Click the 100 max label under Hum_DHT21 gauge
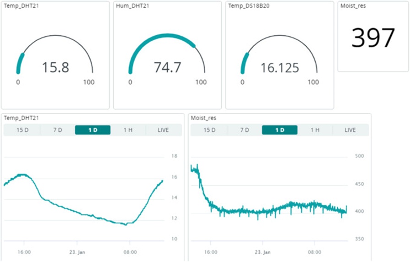Screen dimensions: 410x262 pyautogui.click(x=201, y=82)
